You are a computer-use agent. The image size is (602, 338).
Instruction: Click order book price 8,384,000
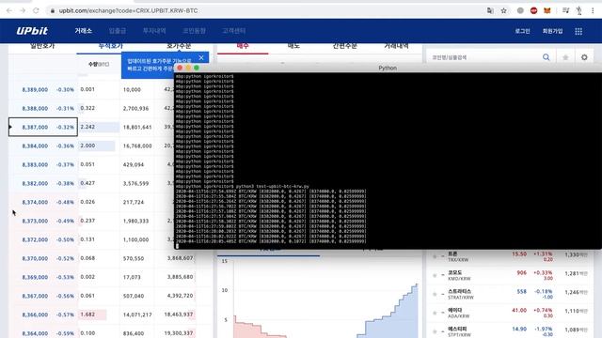35,146
